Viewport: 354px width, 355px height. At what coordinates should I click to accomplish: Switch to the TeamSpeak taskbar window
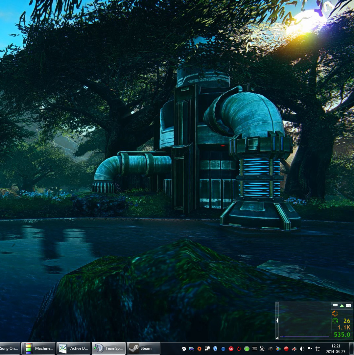coord(108,348)
